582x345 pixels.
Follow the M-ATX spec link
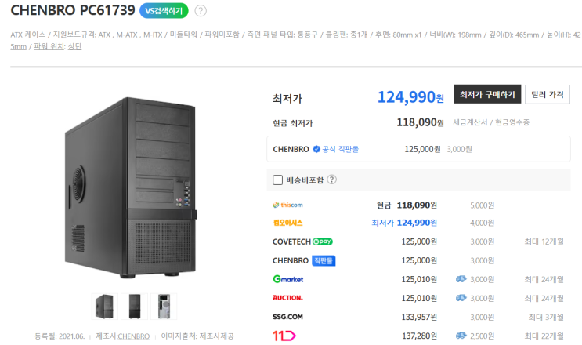pyautogui.click(x=127, y=34)
